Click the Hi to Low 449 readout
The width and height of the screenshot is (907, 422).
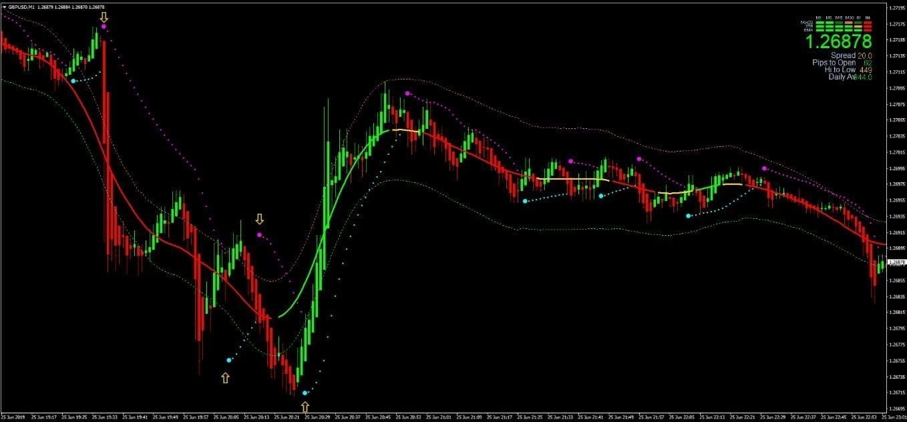(x=848, y=69)
